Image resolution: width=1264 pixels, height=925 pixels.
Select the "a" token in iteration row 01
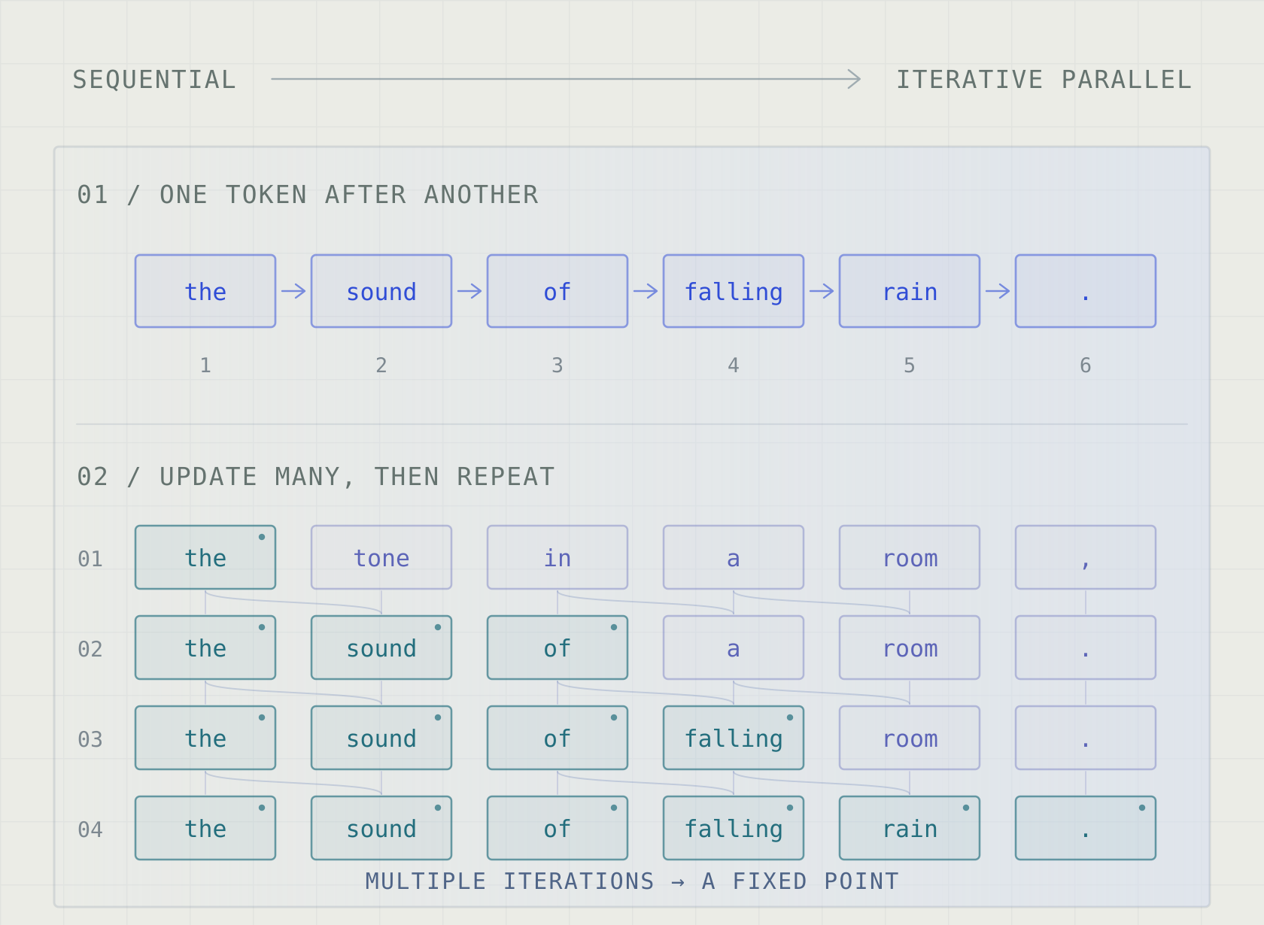coord(734,557)
